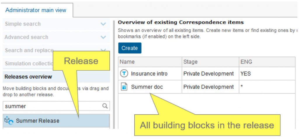Click Private Development stage of Summer doc

(208, 87)
